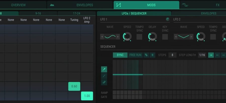The width and height of the screenshot is (226, 103).
Task: Set sequencer direction to bidirectional arrow
Action: [x=223, y=55]
